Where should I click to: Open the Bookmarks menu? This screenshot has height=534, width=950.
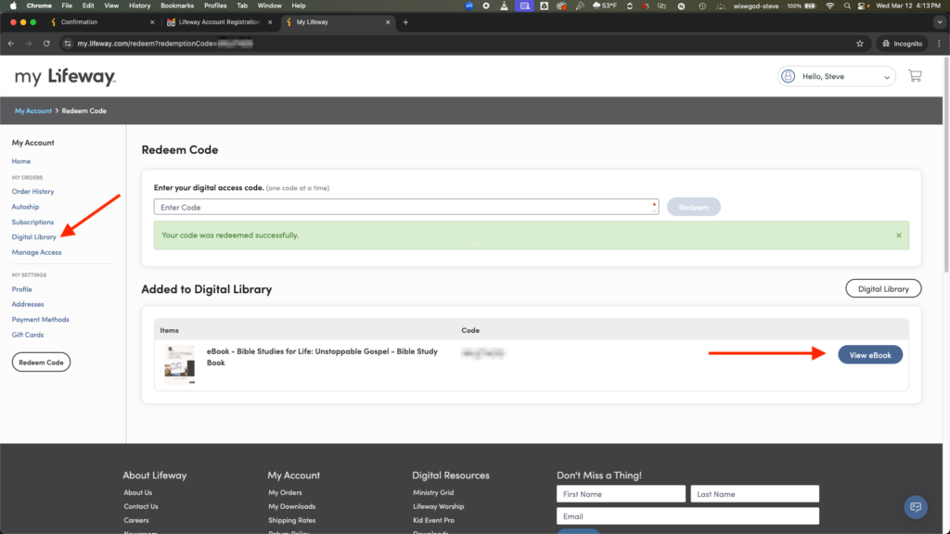click(x=177, y=6)
